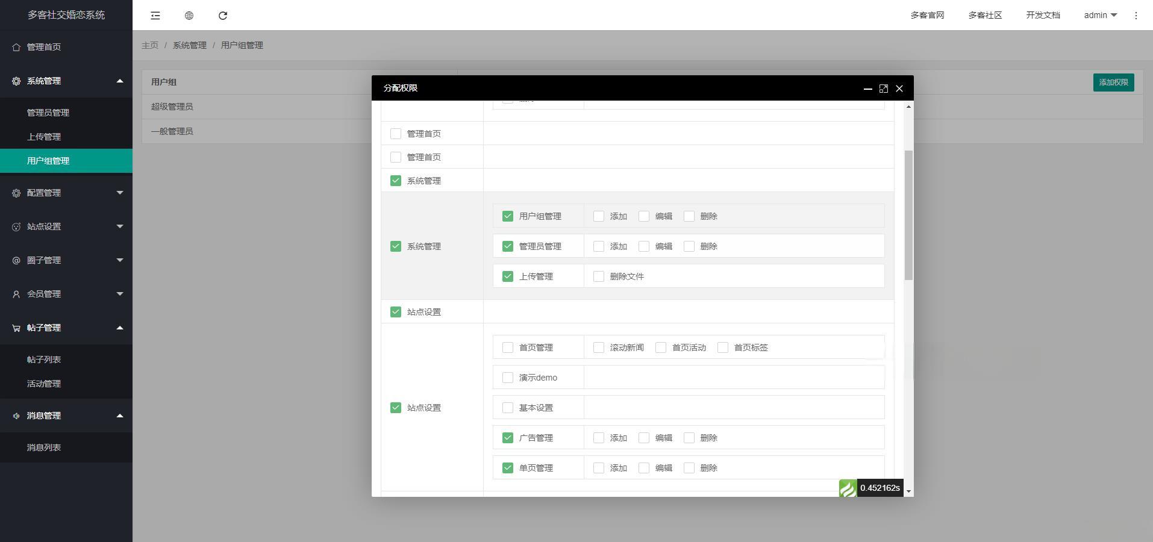Click the @ icon beside 圈子管理

(x=16, y=260)
